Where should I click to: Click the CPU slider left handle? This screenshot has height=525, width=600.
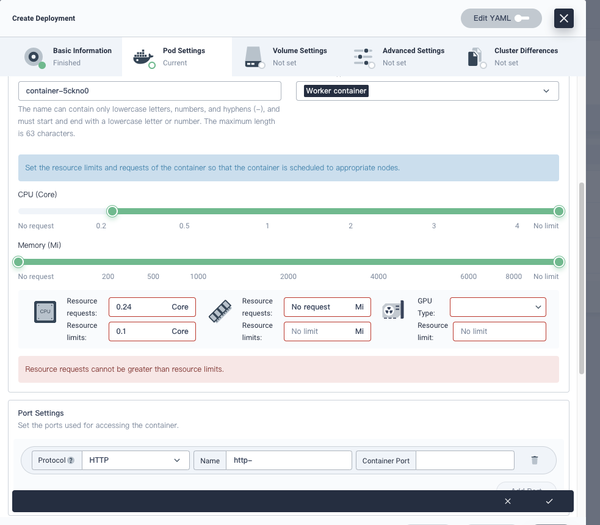click(x=112, y=211)
